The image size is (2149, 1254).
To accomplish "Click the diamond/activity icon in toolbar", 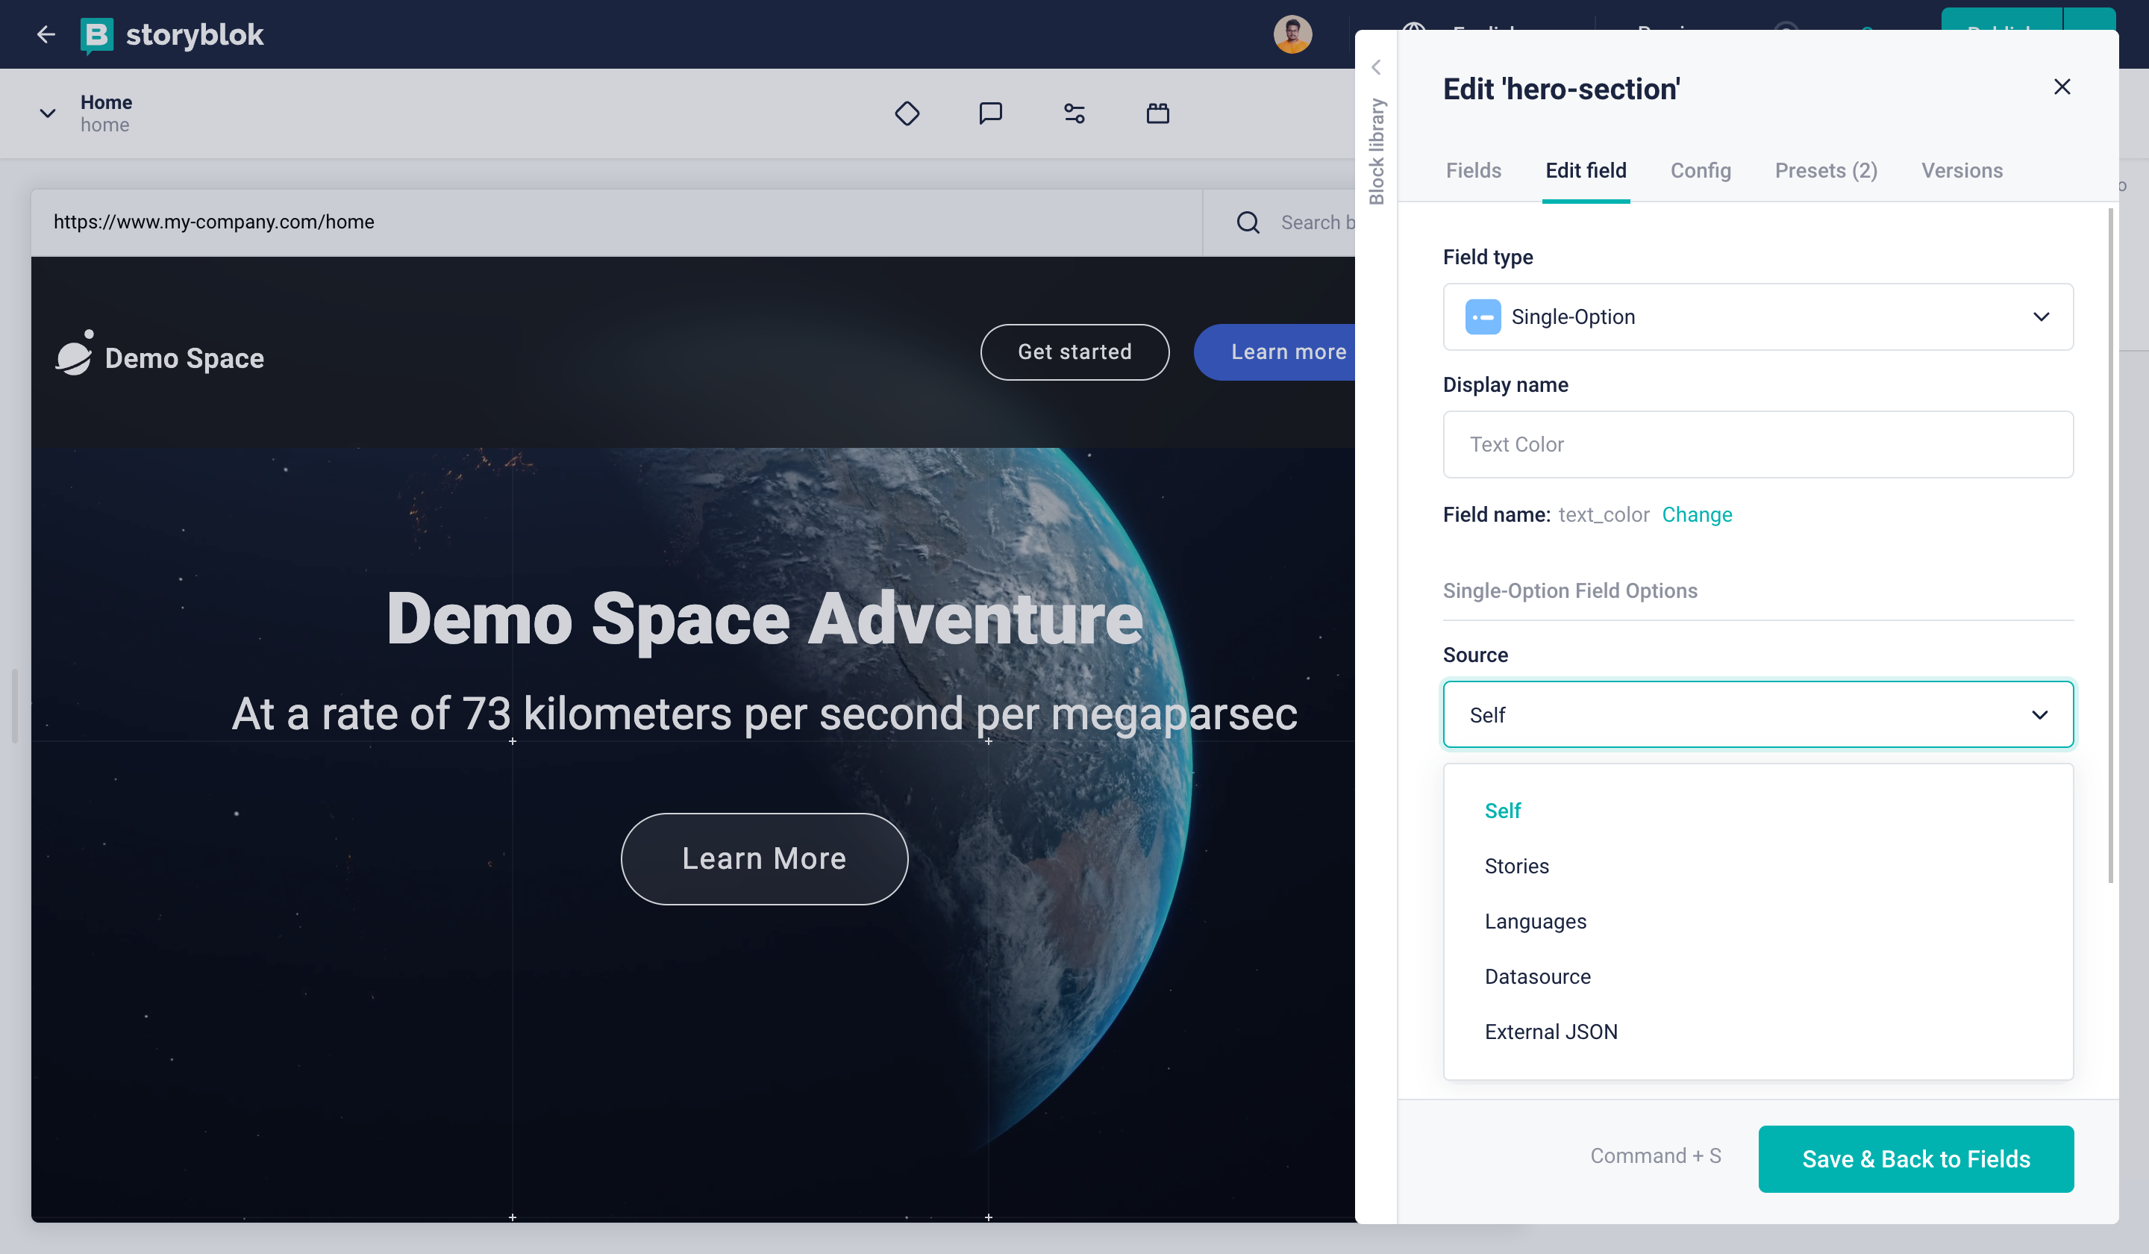I will click(x=906, y=112).
